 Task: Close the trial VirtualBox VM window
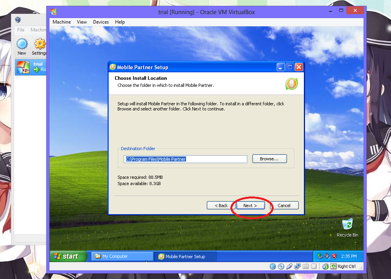pyautogui.click(x=355, y=11)
